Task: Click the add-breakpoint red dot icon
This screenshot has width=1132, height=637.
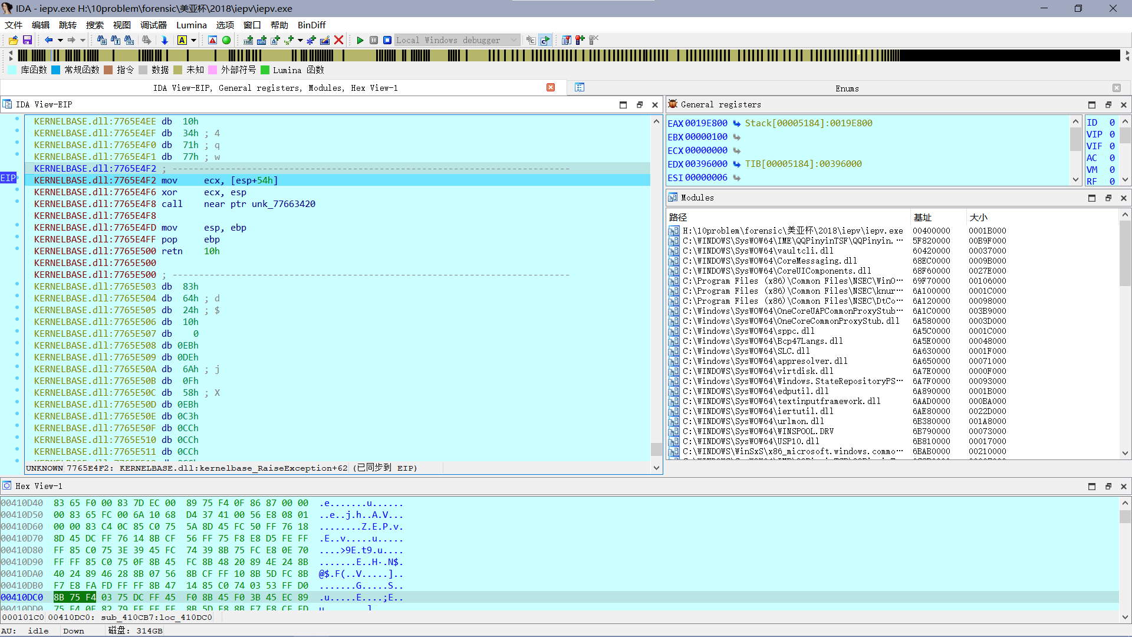Action: pos(580,40)
